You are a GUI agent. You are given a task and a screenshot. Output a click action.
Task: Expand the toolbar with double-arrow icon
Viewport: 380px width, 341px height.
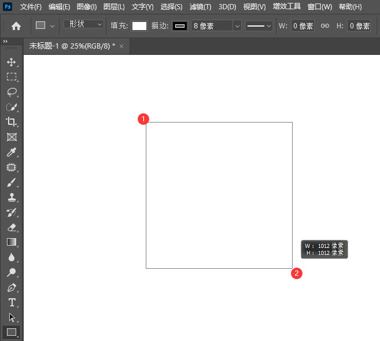pyautogui.click(x=5, y=42)
